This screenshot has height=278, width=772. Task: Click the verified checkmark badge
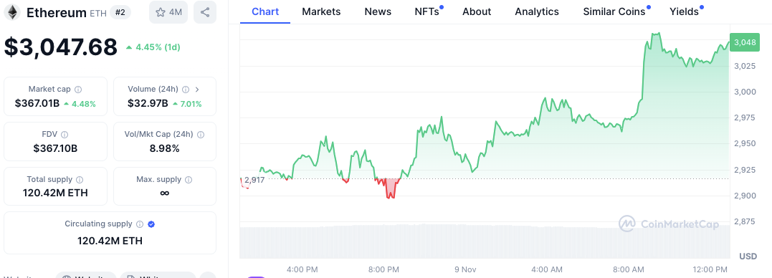click(152, 224)
